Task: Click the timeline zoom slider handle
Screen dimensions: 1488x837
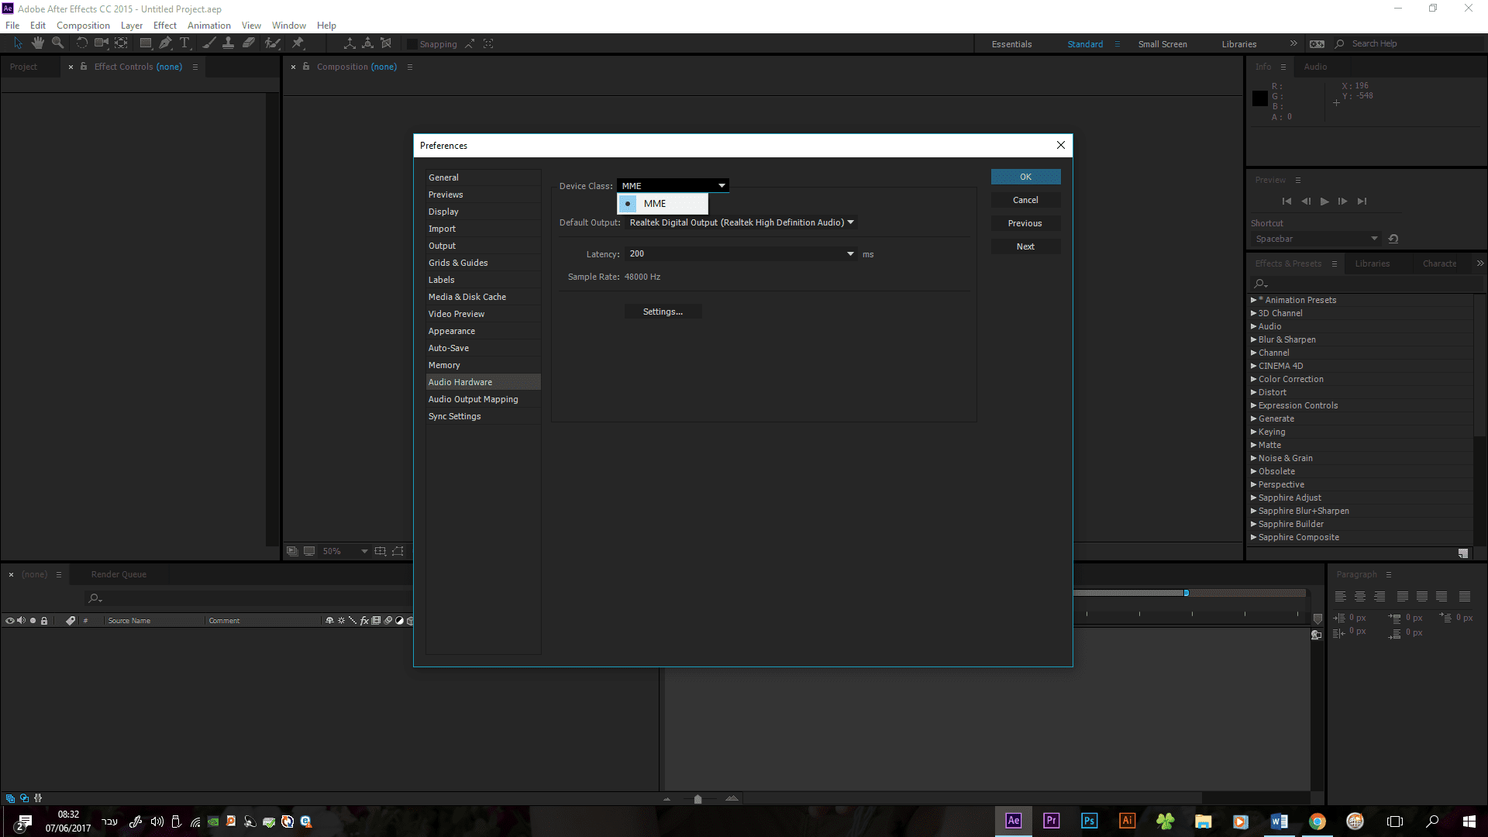Action: pyautogui.click(x=697, y=799)
